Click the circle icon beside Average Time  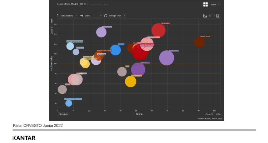(106, 16)
